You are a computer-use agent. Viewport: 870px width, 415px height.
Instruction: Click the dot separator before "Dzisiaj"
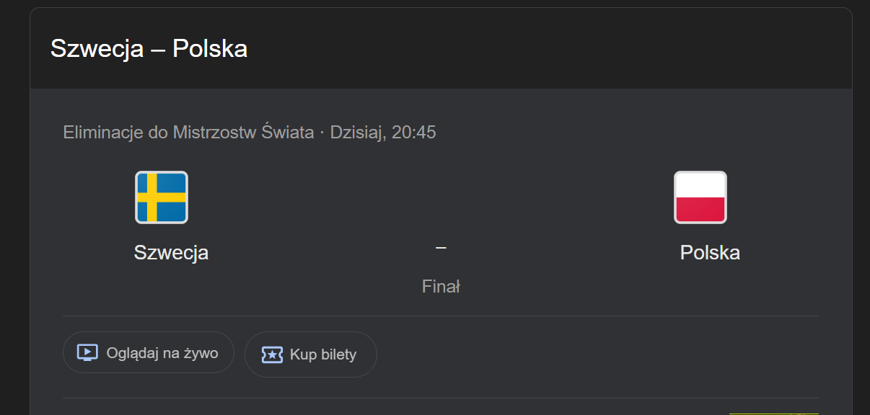point(322,133)
